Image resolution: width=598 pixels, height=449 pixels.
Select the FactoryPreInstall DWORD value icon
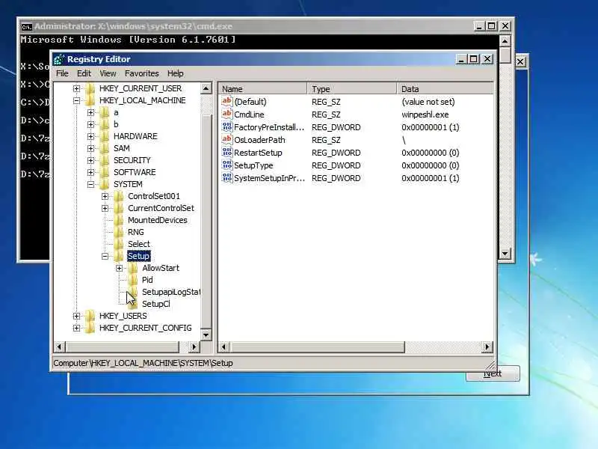pyautogui.click(x=227, y=127)
